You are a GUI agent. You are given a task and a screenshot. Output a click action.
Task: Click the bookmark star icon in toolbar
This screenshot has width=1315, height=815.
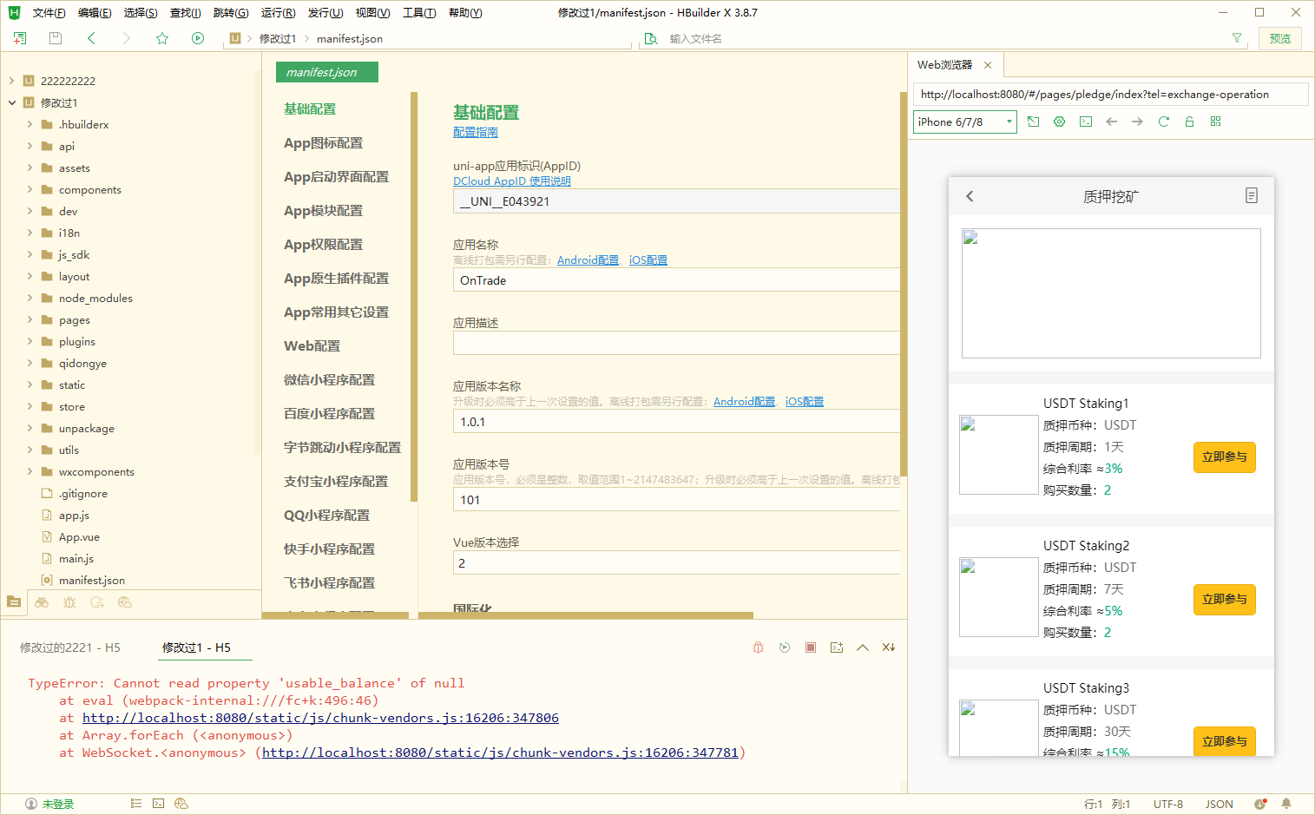pyautogui.click(x=162, y=38)
